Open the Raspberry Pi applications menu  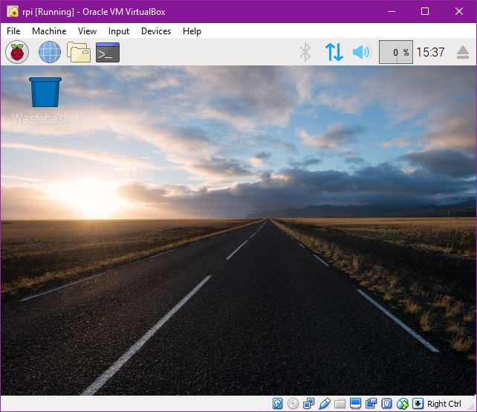[x=17, y=52]
